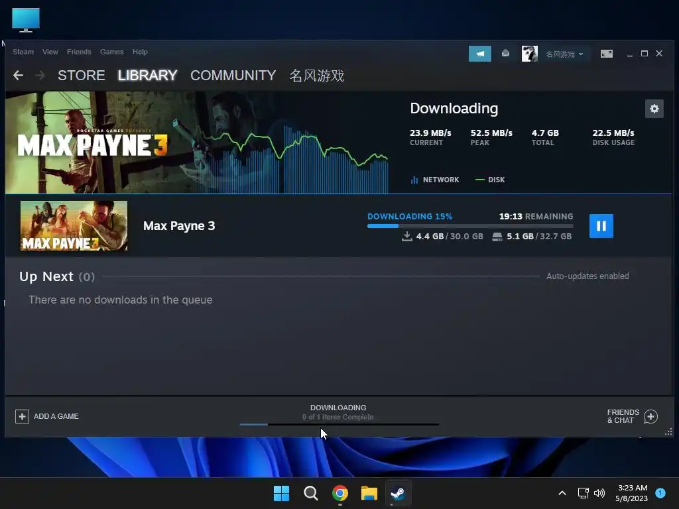
Task: Open the notification badge icon
Action: pos(660,492)
